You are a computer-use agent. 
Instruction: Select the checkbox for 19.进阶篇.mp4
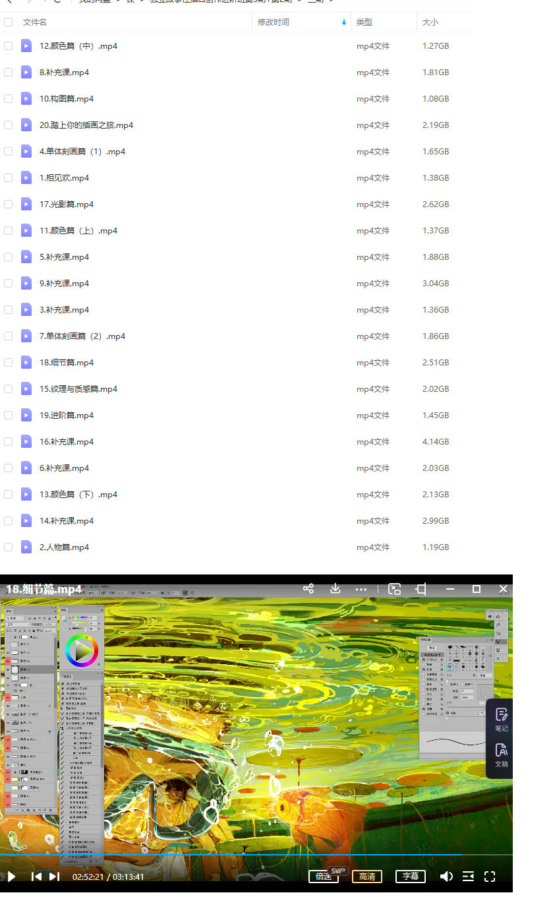click(8, 416)
